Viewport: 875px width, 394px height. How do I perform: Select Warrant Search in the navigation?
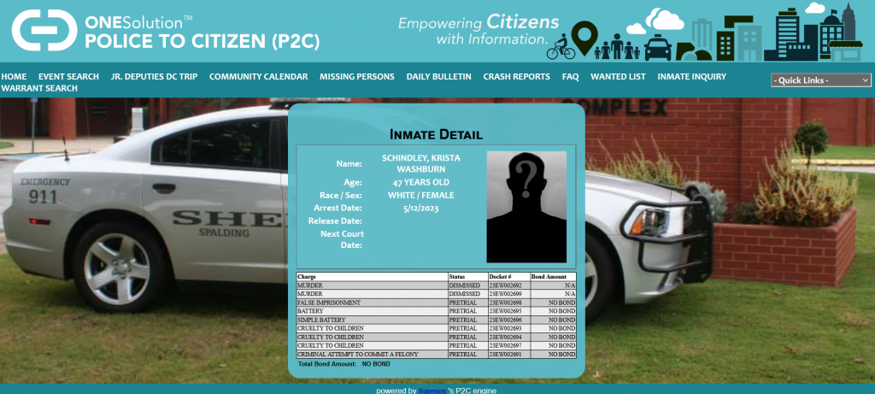[x=39, y=89]
